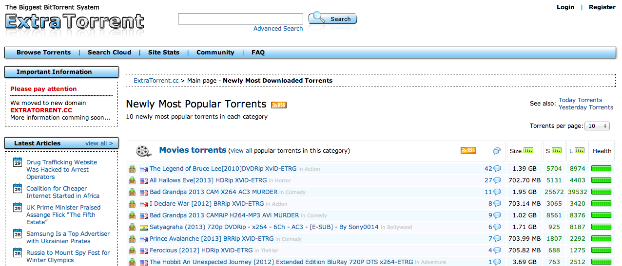Viewport: 622px width, 266px height.
Task: Open the Torrents per page dropdown
Action: (x=597, y=126)
